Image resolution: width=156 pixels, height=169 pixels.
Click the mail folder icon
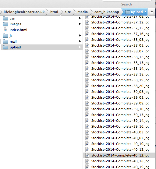[5, 41]
